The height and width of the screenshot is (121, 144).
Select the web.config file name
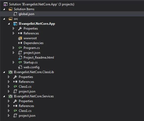31,67
